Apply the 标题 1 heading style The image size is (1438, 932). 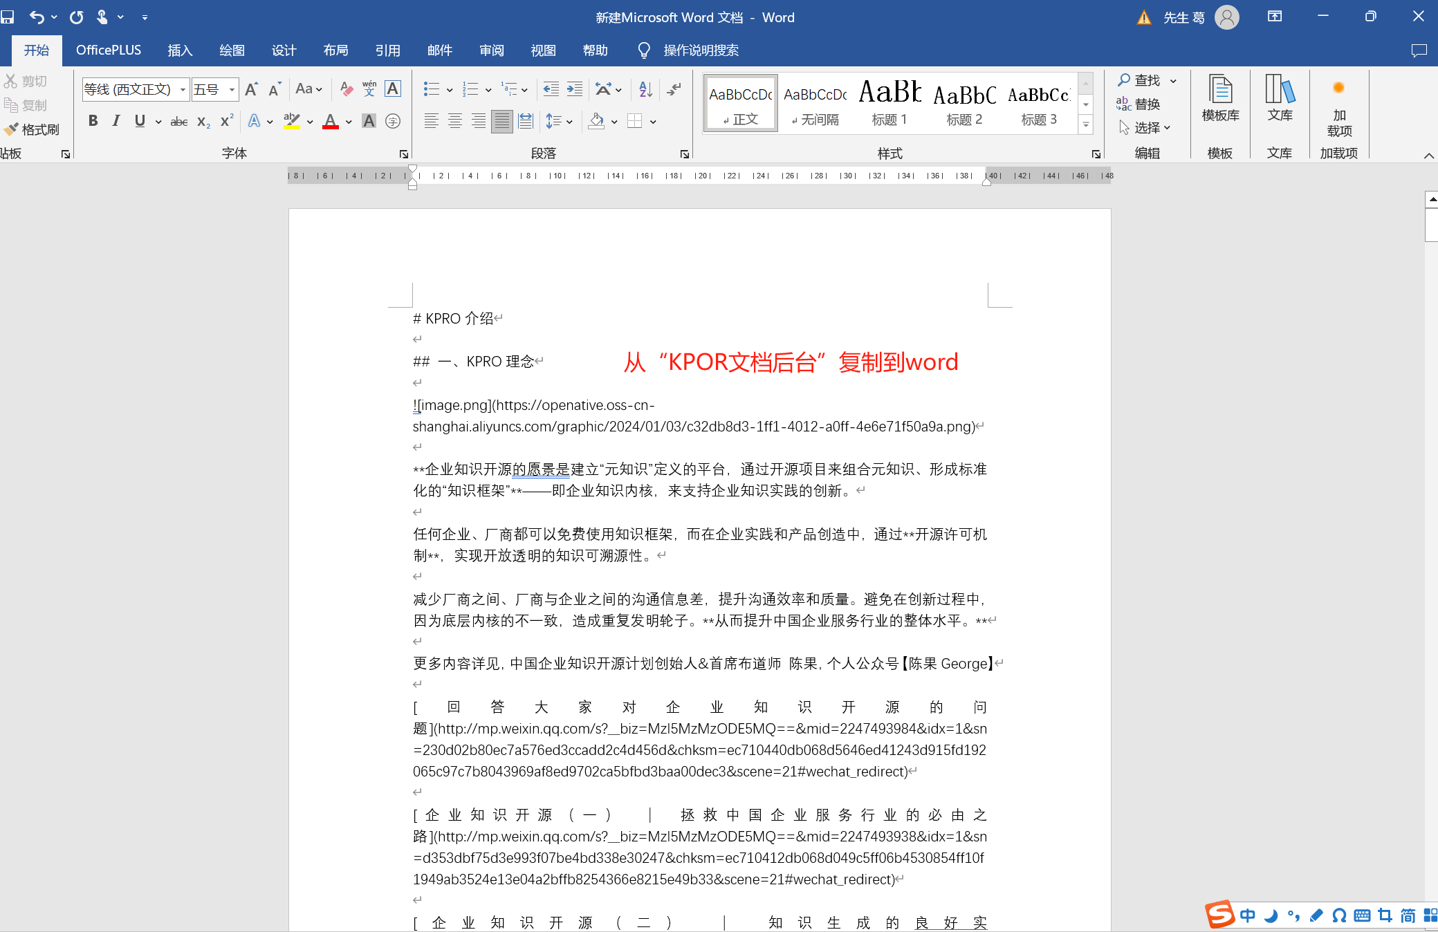click(889, 103)
